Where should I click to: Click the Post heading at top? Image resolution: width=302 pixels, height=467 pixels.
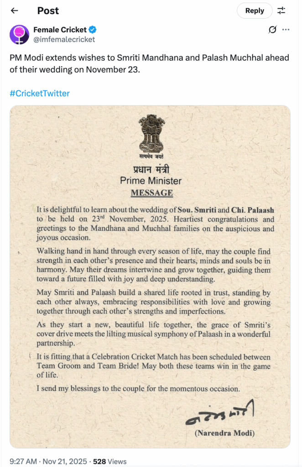click(x=48, y=10)
